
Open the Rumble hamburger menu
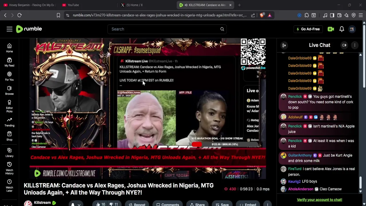(x=9, y=29)
